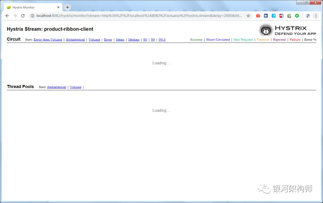Click the Hystrix hedgehog logo

[266, 30]
